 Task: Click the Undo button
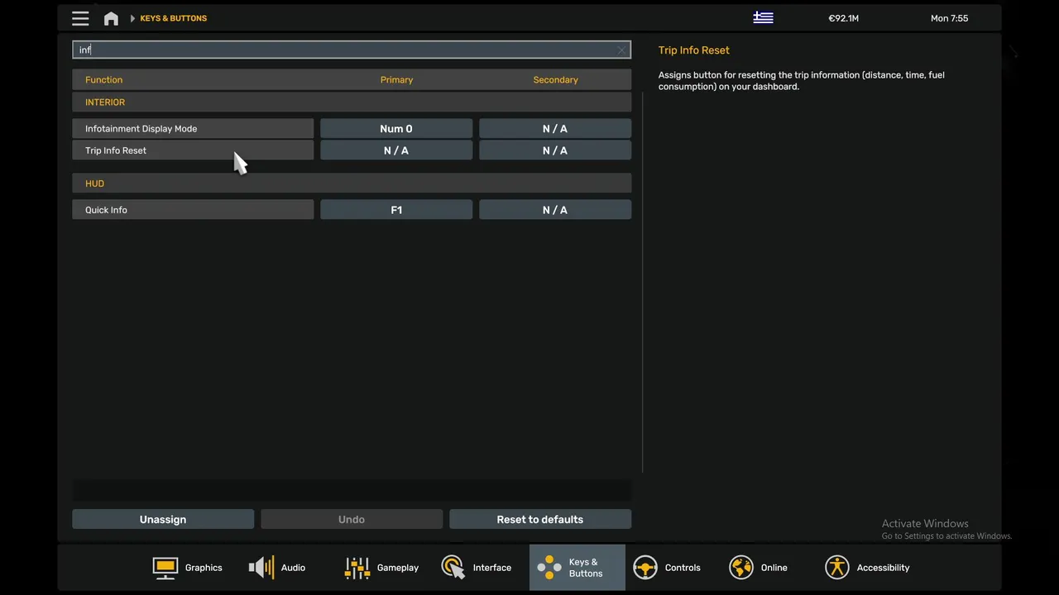coord(352,519)
